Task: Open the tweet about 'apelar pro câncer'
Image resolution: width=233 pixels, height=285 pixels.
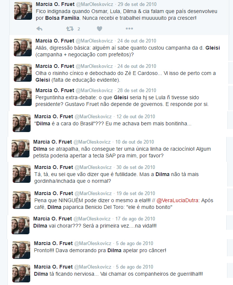Action: click(100, 250)
